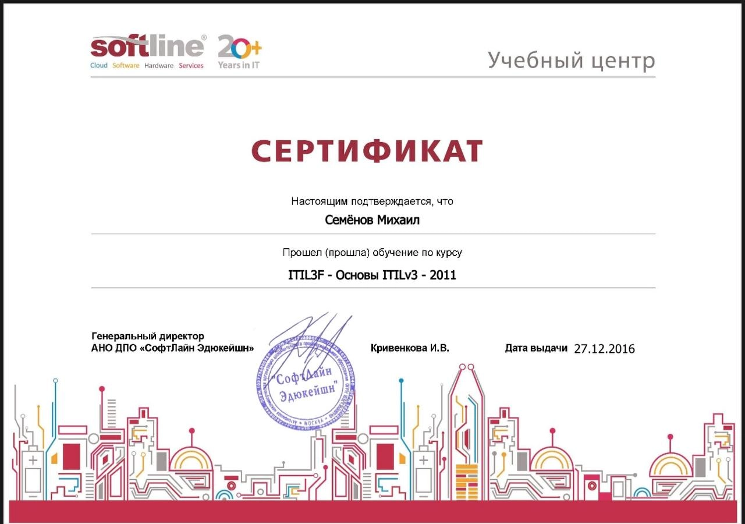
Task: Select the "Services" label under the logo
Action: click(192, 66)
